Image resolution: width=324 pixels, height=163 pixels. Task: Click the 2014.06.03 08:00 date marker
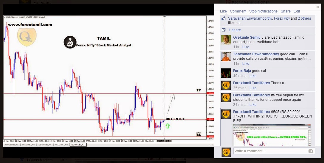click(x=164, y=141)
